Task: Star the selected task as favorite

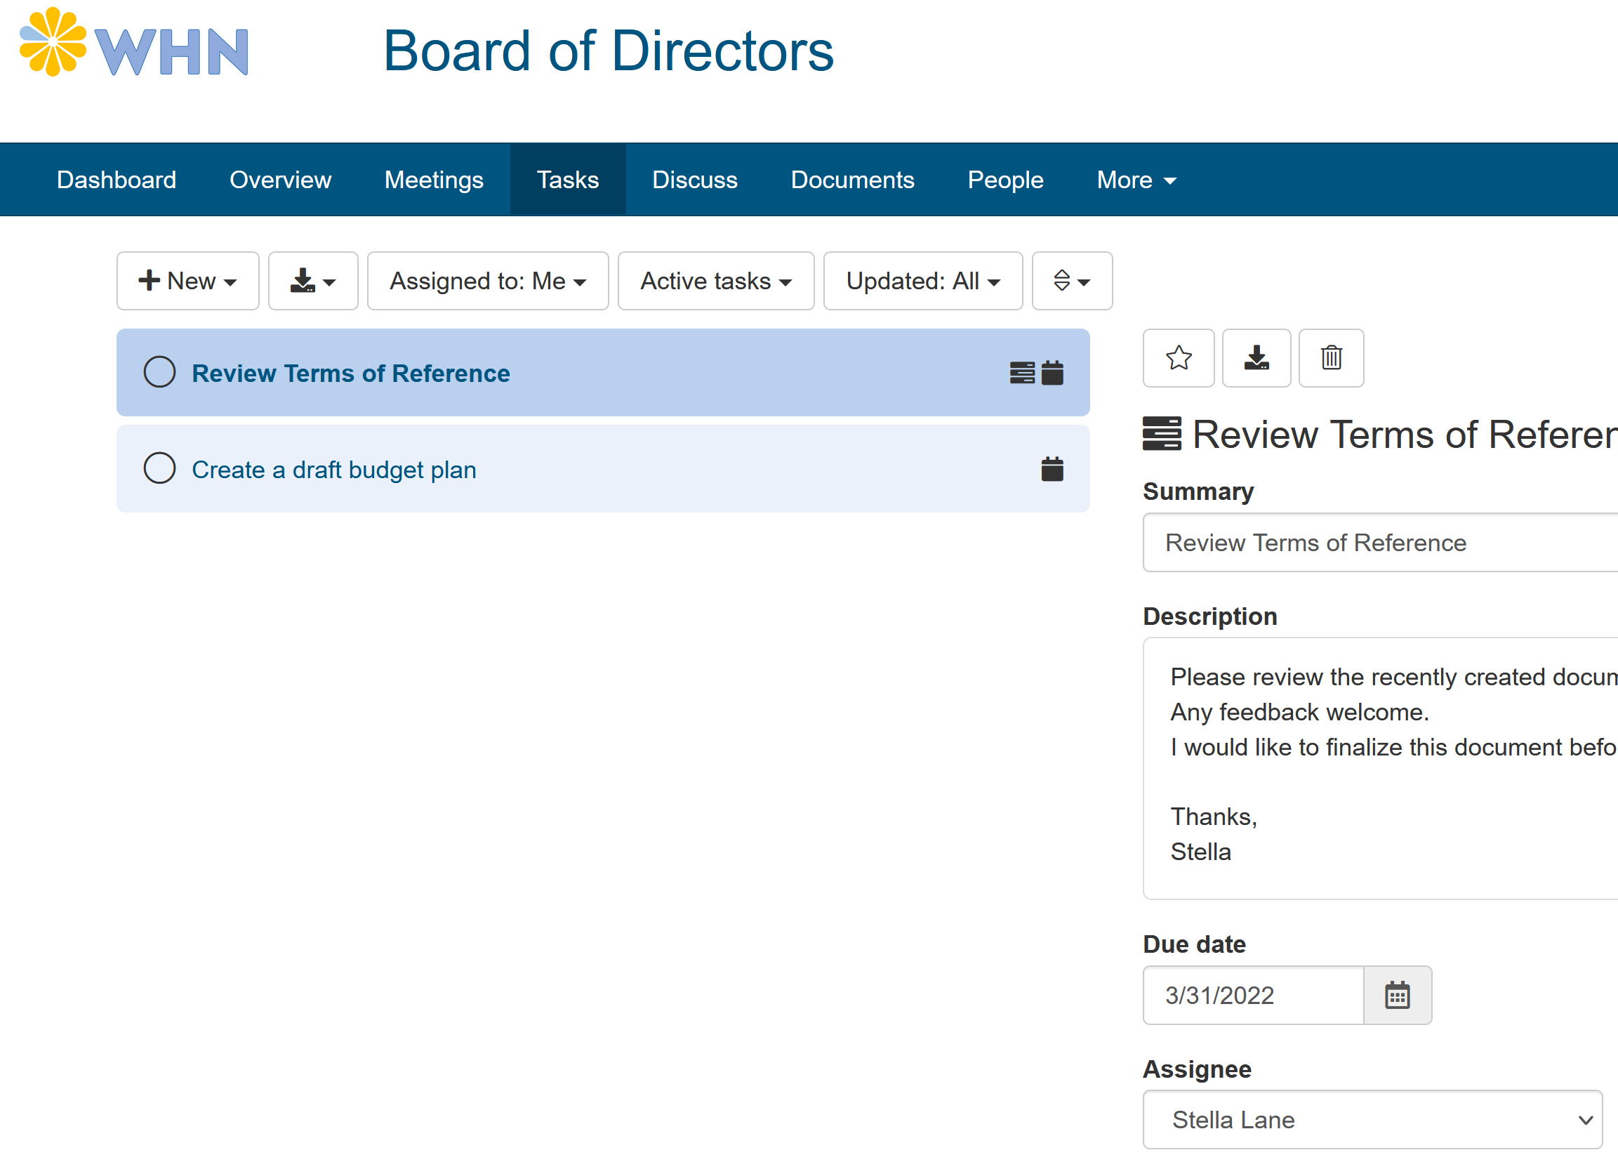Action: [1178, 357]
